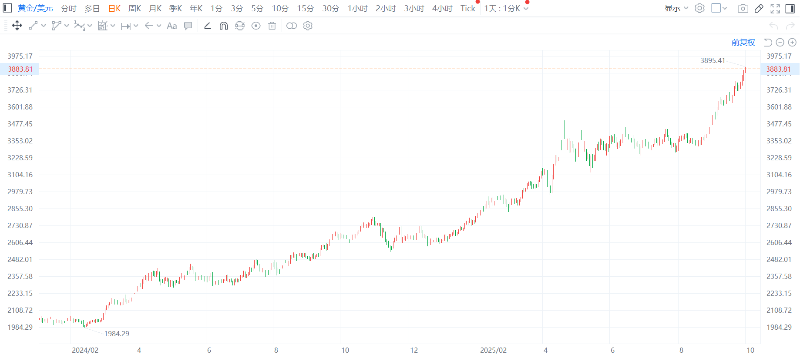Enter fullscreen chart mode
The width and height of the screenshot is (800, 361).
pos(775,8)
